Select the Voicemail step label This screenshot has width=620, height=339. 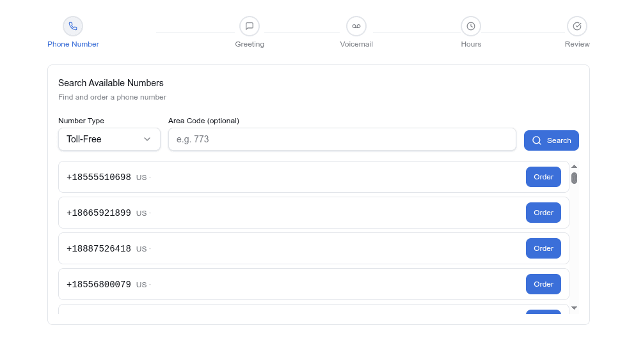point(356,44)
